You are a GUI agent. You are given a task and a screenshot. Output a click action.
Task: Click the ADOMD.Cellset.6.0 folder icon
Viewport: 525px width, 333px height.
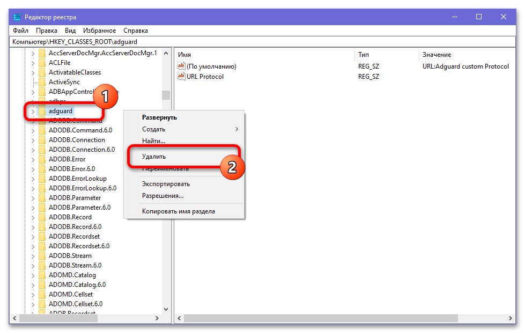click(x=42, y=304)
